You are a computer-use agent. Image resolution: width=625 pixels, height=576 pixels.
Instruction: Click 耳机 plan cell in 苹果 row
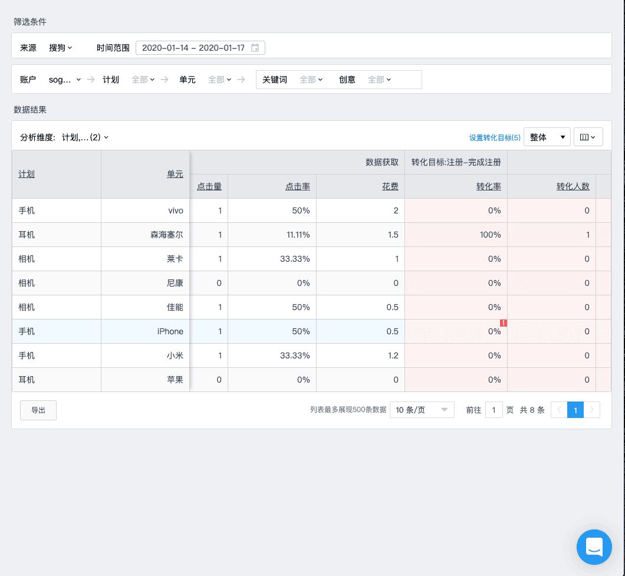click(x=57, y=380)
